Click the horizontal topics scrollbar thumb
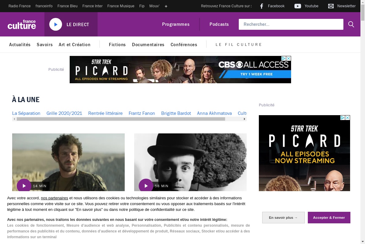Image resolution: width=365 pixels, height=244 pixels. [121, 119]
